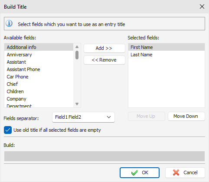The width and height of the screenshot is (209, 182).
Task: Click the red X icon on Cancel
Action: [176, 172]
